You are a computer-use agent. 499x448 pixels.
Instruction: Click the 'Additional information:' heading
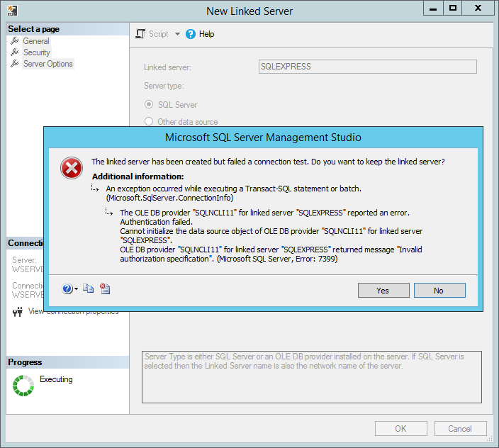click(138, 177)
